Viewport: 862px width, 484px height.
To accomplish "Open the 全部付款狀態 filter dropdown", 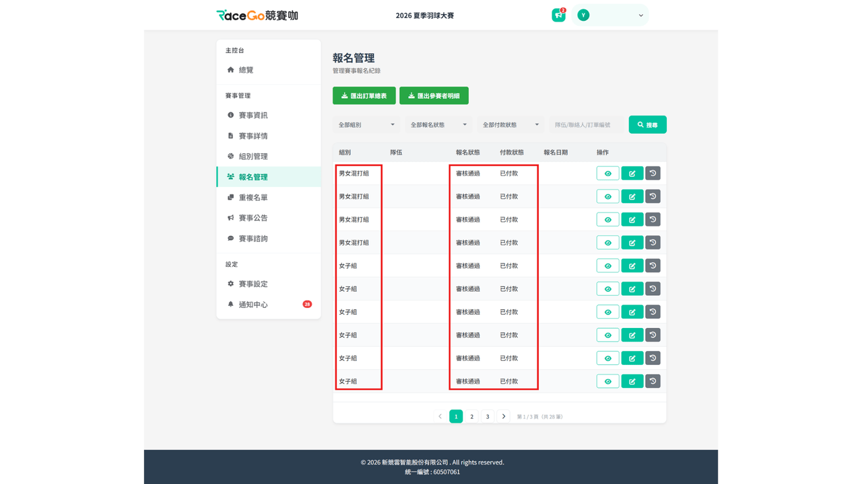I will (x=510, y=124).
